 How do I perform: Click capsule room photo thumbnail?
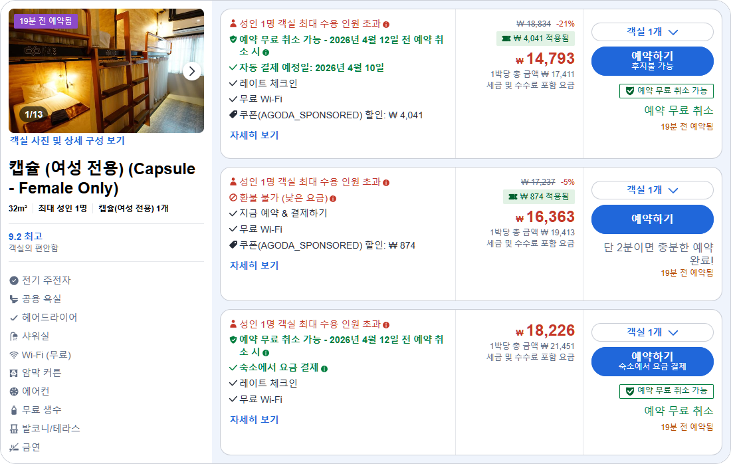pos(106,71)
